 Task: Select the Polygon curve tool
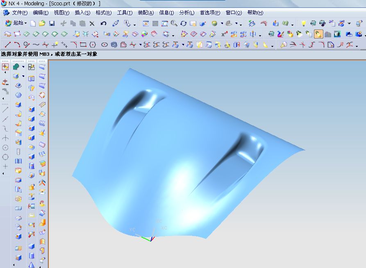tap(93, 45)
